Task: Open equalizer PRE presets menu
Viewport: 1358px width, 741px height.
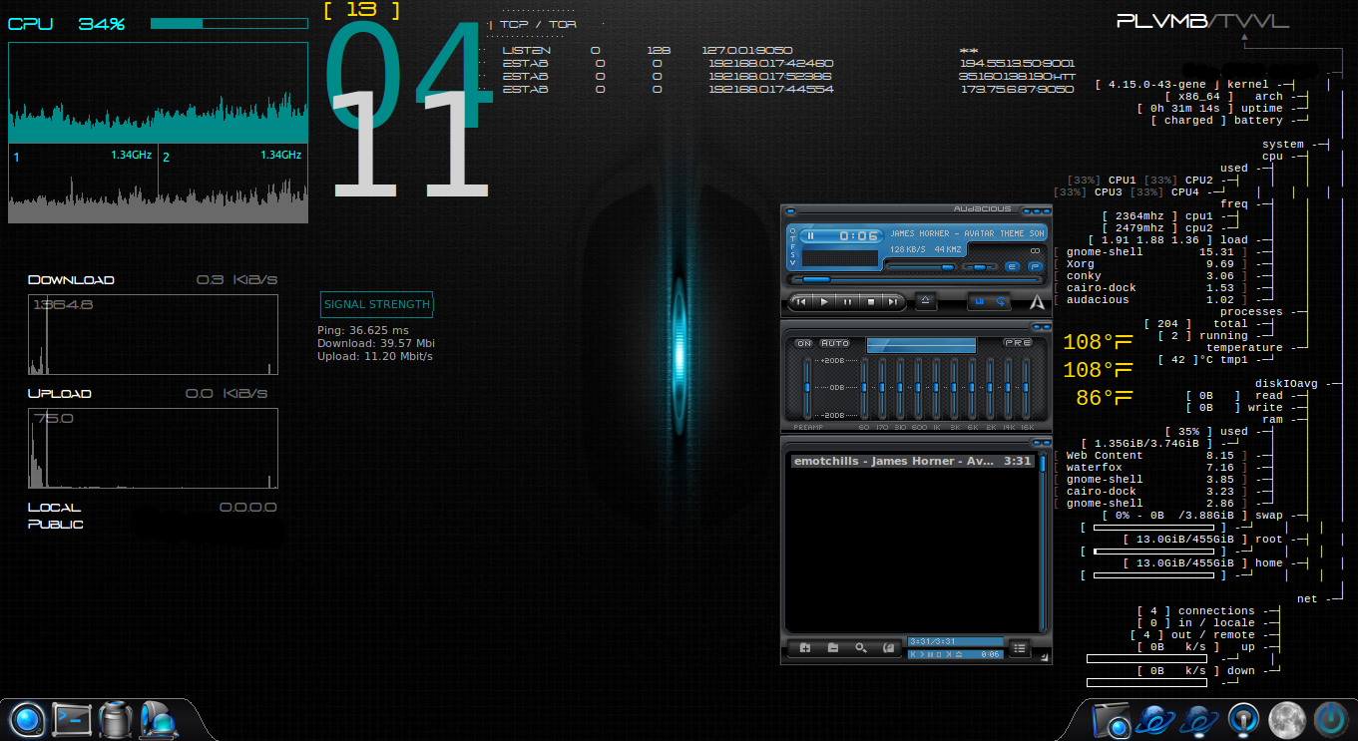Action: point(1018,343)
